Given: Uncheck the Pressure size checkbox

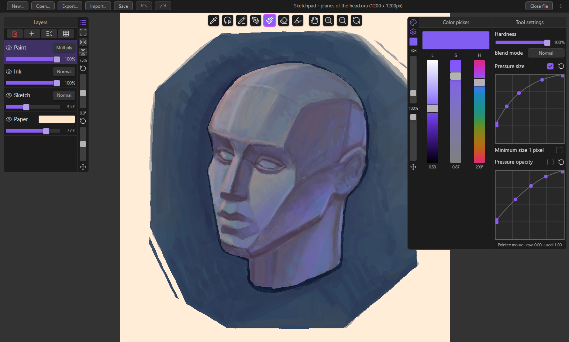Looking at the screenshot, I should coord(550,66).
